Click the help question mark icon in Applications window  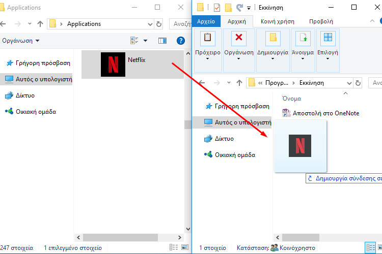click(180, 41)
